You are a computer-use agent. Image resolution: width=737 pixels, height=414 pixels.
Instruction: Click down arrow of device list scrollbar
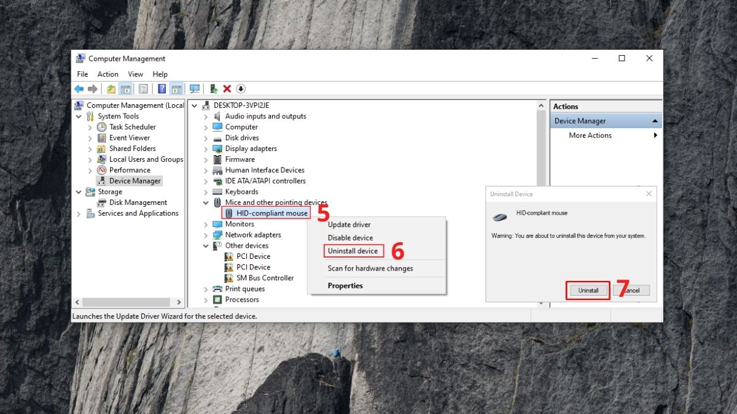click(541, 303)
